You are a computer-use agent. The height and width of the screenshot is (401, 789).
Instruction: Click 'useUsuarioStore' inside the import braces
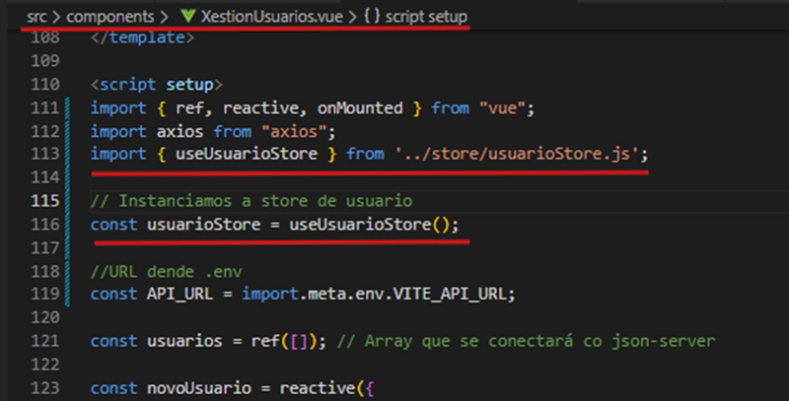246,154
